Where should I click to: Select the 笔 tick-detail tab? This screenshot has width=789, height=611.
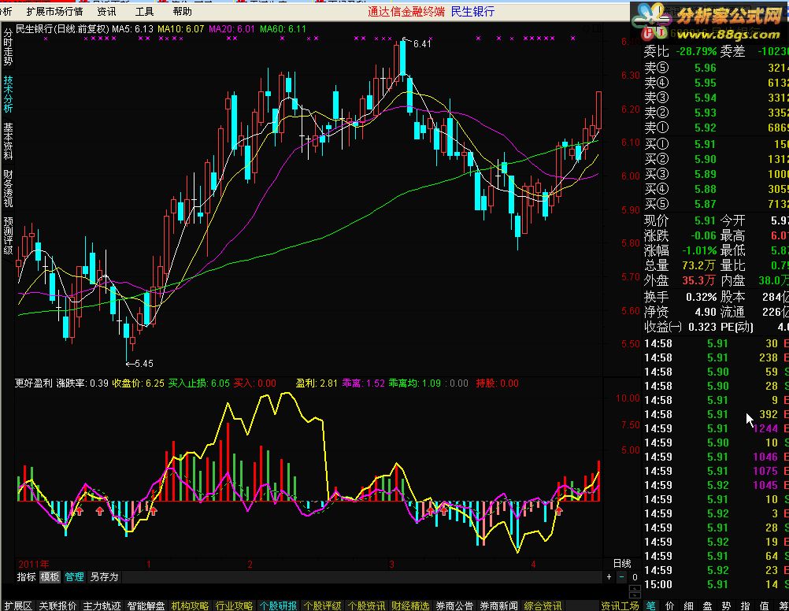coord(650,606)
